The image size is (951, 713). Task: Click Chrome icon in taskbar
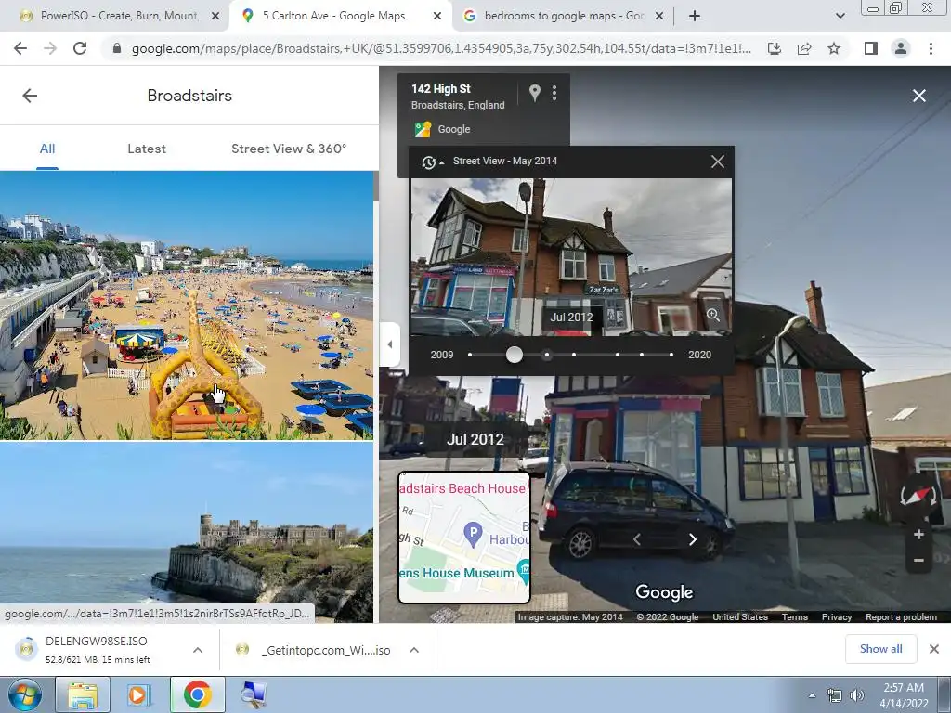pyautogui.click(x=197, y=694)
